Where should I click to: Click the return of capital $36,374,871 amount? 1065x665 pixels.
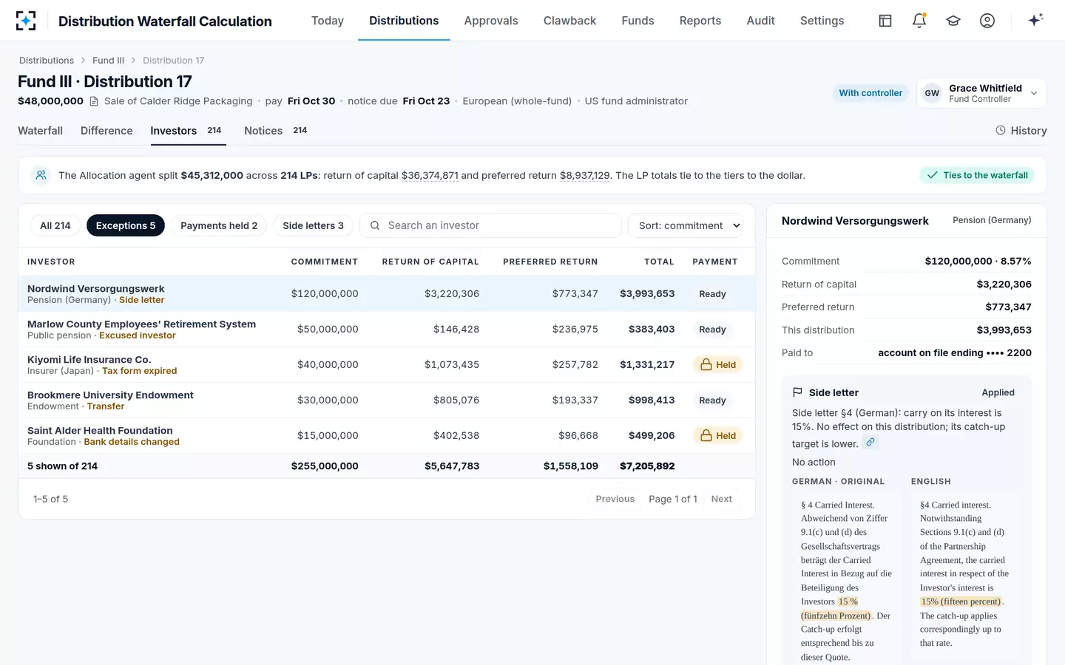click(x=430, y=175)
